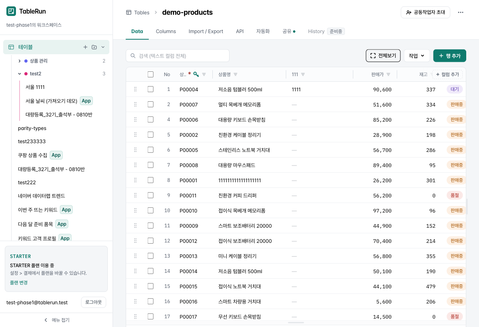Grab the drag handle of row P00004
The height and width of the screenshot is (327, 479).
click(x=135, y=89)
